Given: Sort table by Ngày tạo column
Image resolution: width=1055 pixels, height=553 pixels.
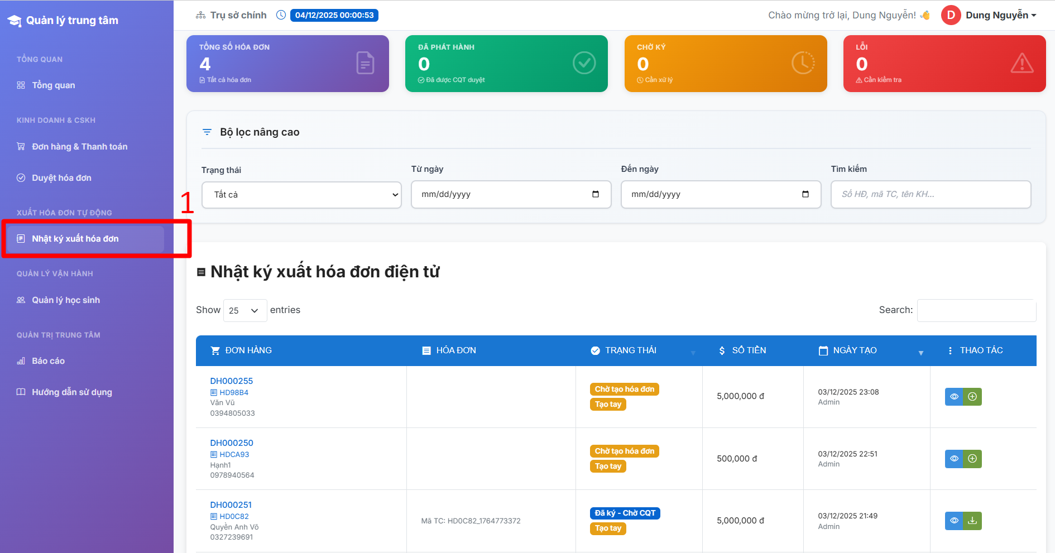Looking at the screenshot, I should coord(855,350).
